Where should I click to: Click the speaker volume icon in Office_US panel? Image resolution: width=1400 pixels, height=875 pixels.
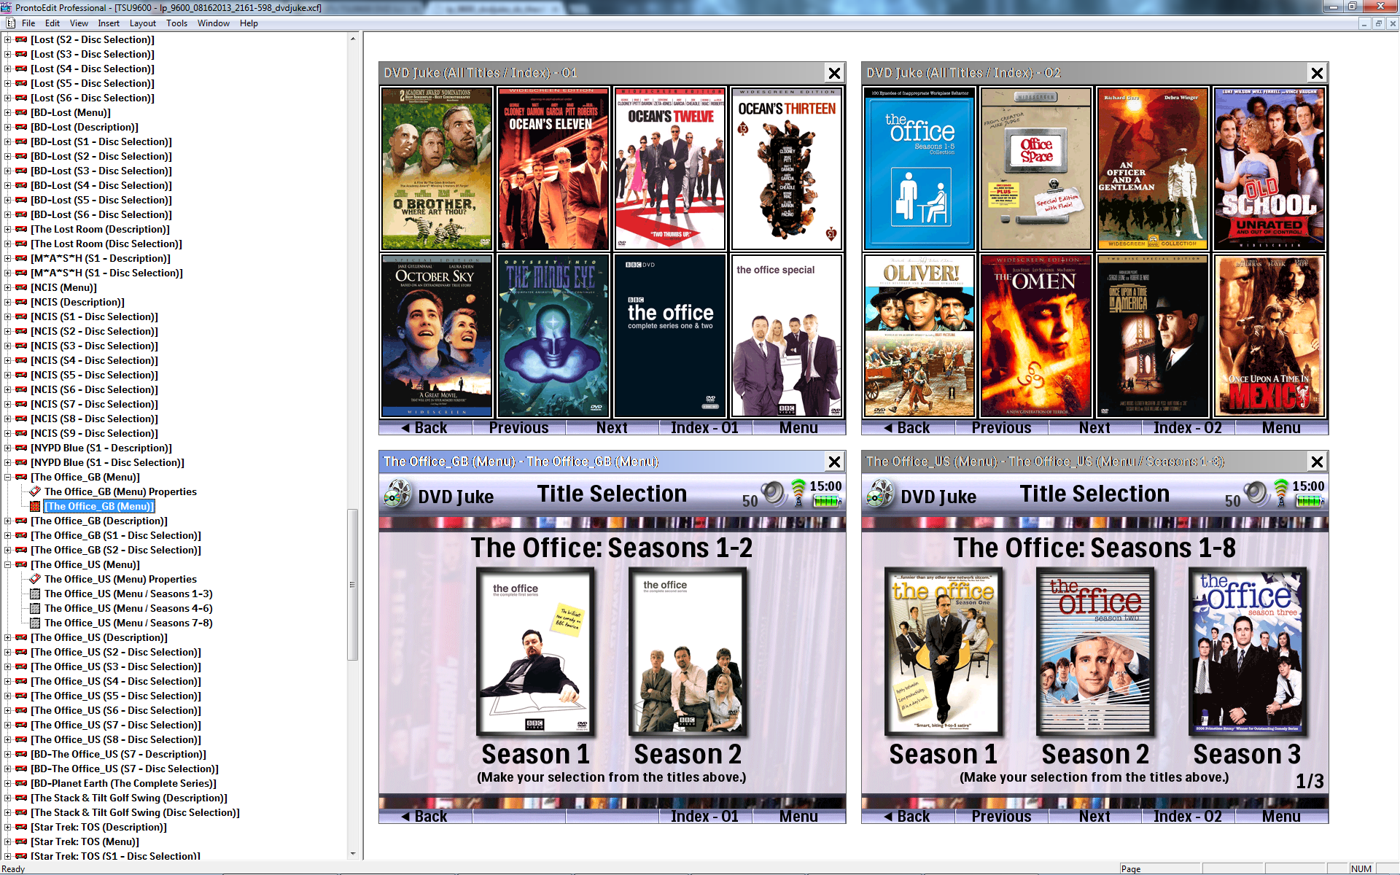(x=1256, y=494)
